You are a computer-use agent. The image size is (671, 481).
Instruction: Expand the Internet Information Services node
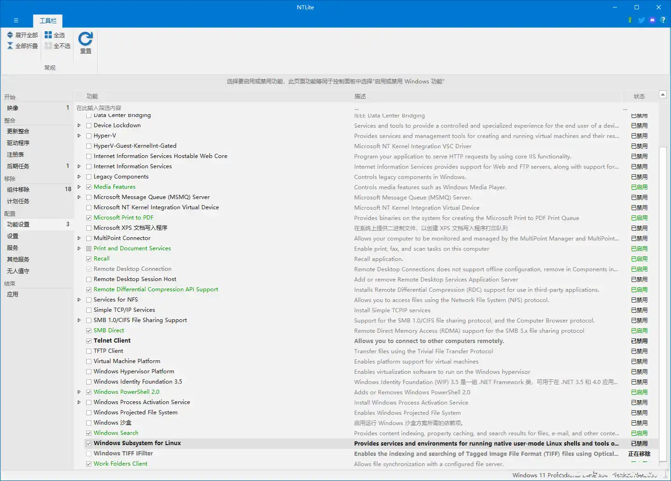point(79,166)
